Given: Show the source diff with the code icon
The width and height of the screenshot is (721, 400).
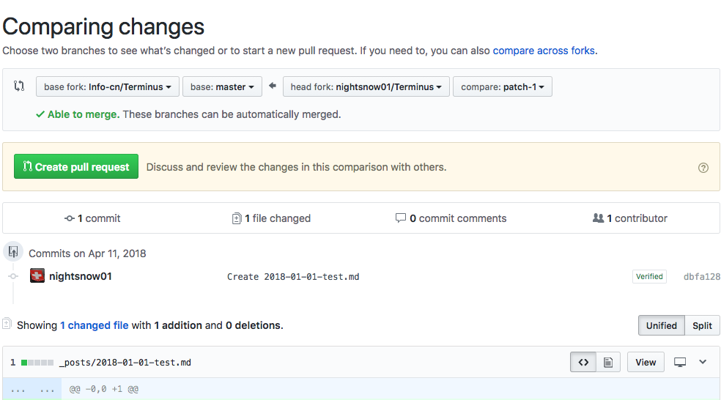Looking at the screenshot, I should (x=583, y=363).
